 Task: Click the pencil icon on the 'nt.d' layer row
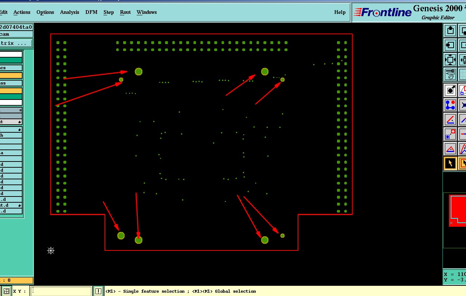pyautogui.click(x=20, y=205)
